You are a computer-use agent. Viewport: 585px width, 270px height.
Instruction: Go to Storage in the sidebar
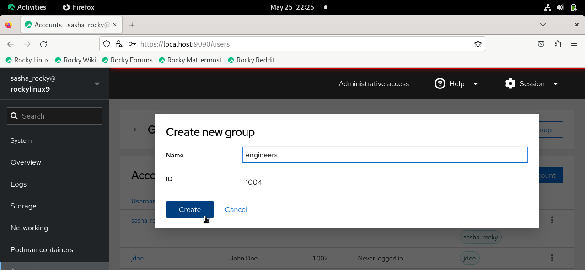23,206
